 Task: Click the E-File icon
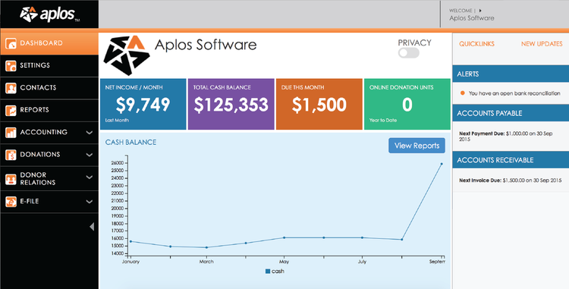pos(11,202)
